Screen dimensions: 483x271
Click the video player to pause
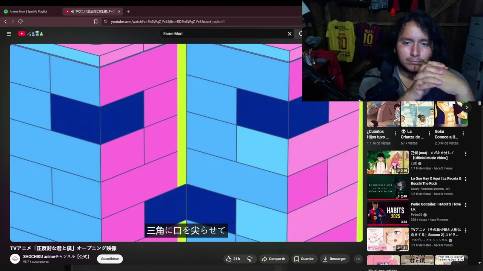click(x=186, y=143)
